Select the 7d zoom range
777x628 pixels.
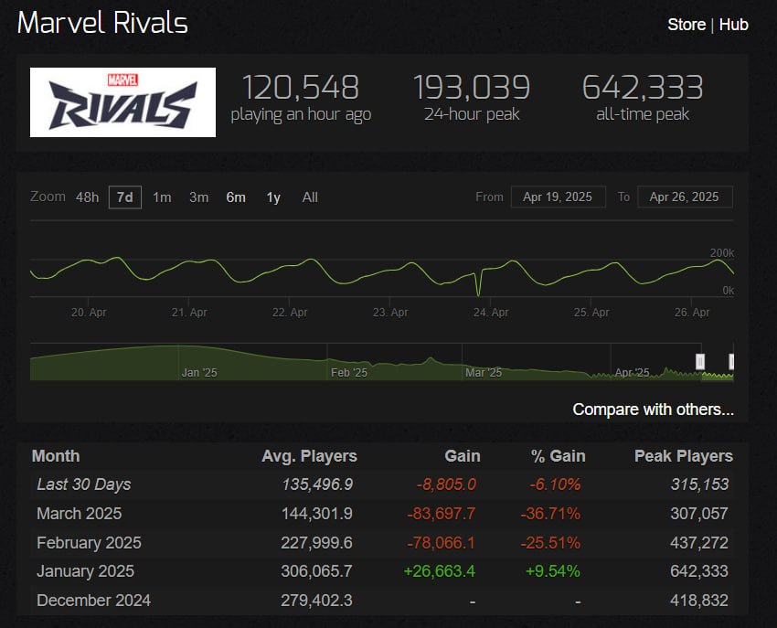[x=125, y=197]
